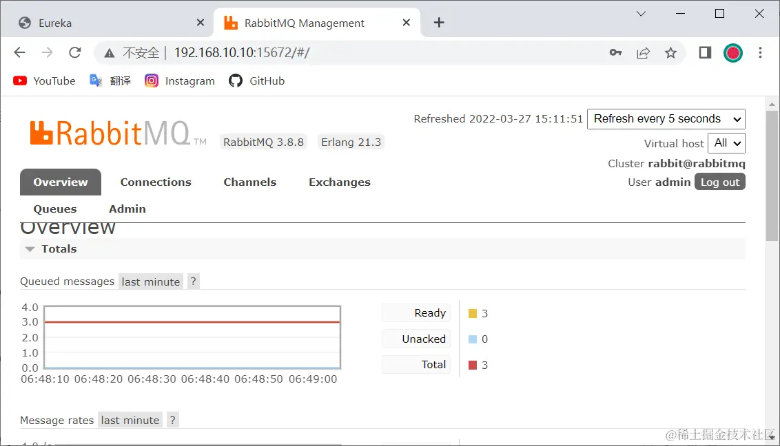
Task: Go back to the previous page
Action: [19, 52]
